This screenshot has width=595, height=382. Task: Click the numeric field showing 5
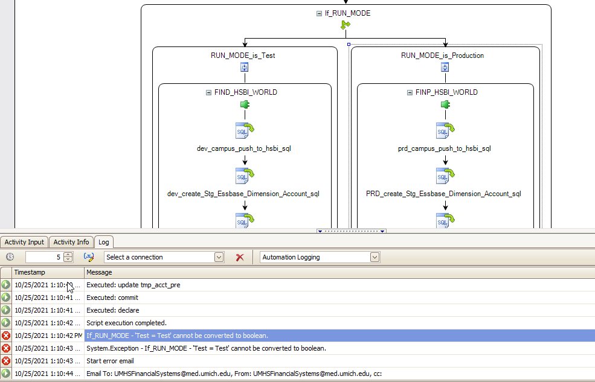(x=43, y=257)
